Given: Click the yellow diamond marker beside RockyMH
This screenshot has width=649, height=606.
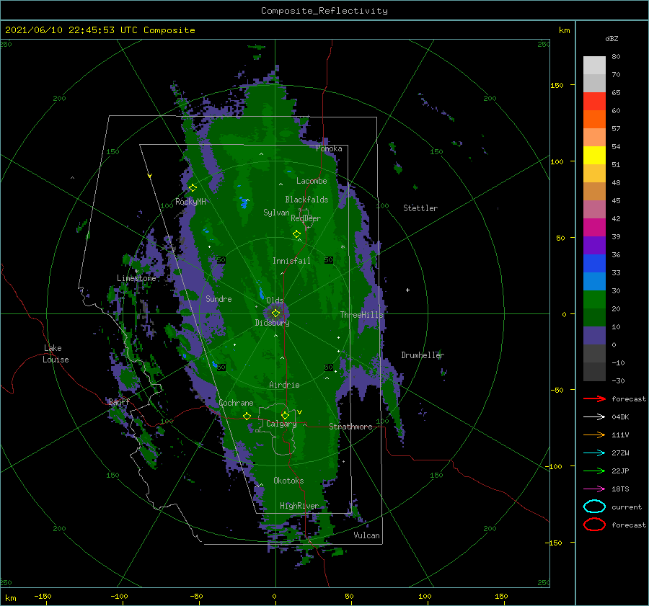Looking at the screenshot, I should click(193, 188).
